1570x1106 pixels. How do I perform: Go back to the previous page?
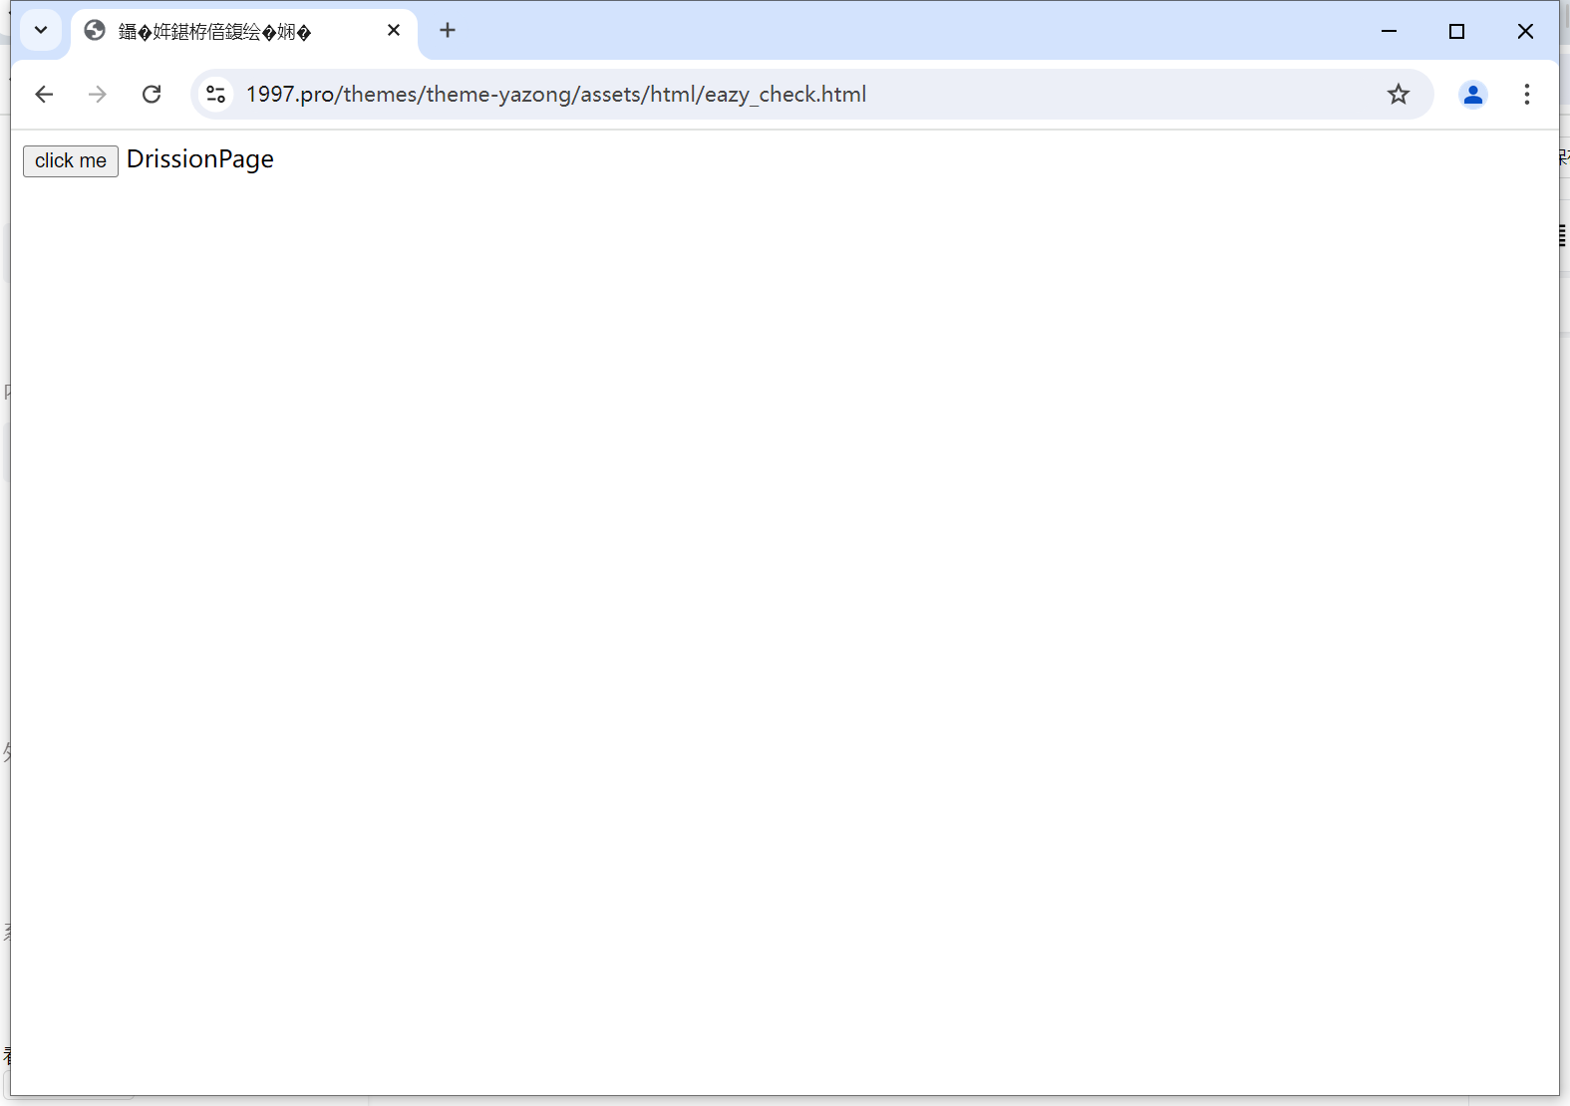[44, 95]
